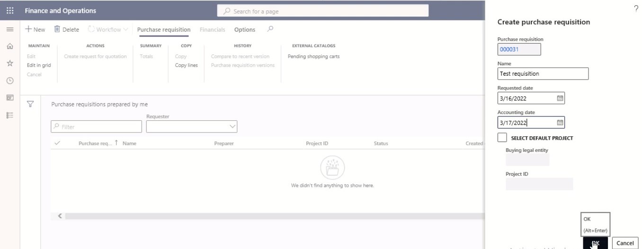642x249 pixels.
Task: Click the Delete button
Action: pos(66,29)
